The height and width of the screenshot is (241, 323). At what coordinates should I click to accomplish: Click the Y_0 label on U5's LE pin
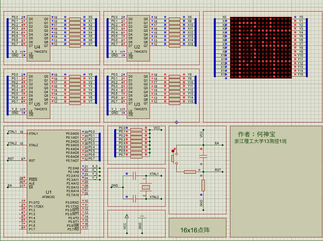15,109
